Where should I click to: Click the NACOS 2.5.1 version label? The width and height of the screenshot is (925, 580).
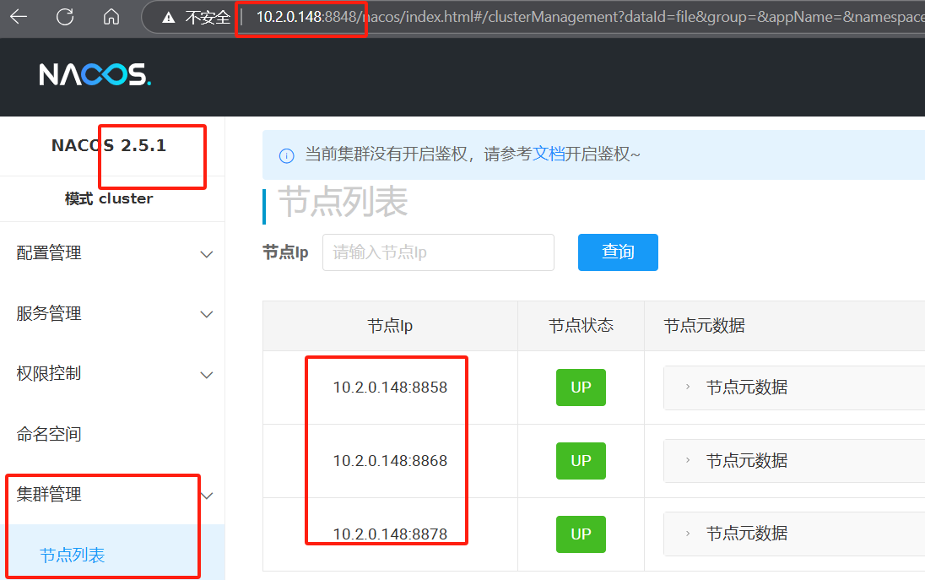tap(109, 145)
